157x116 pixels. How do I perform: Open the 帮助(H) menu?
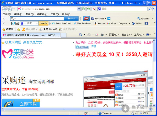(x=66, y=14)
